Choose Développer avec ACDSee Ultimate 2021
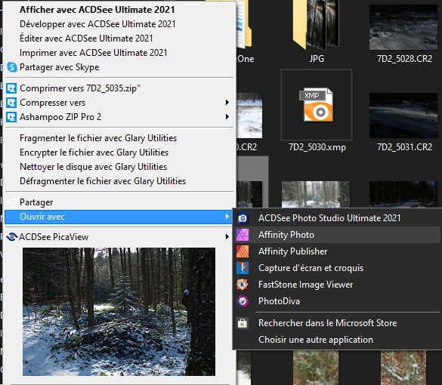Screen dimensions: 442x385 point(97,24)
